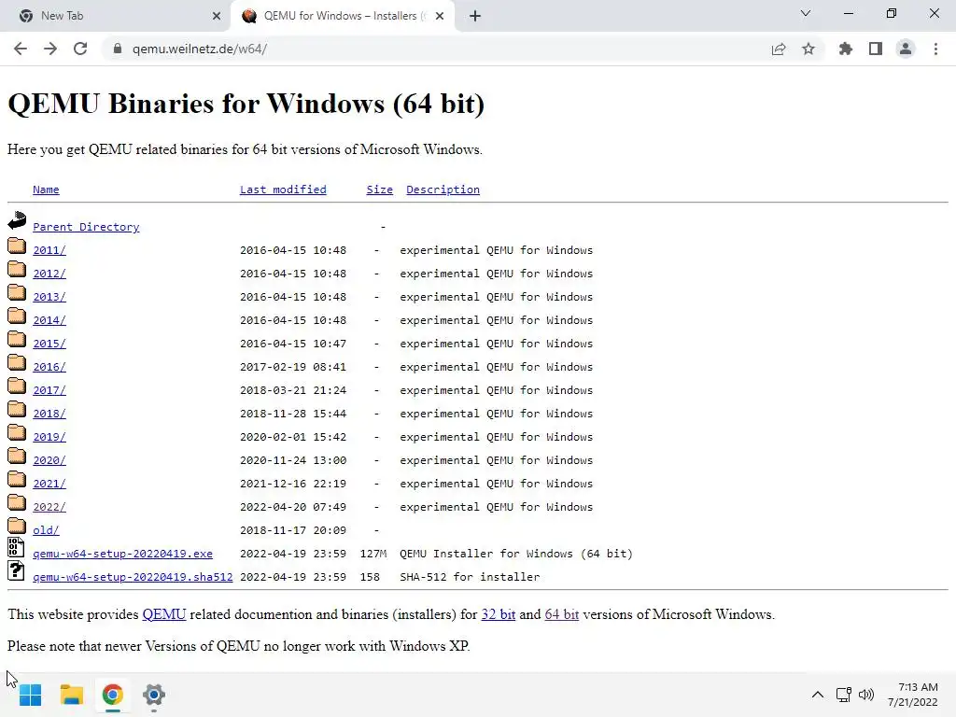
Task: Open the 2011/ directory link
Action: point(49,250)
